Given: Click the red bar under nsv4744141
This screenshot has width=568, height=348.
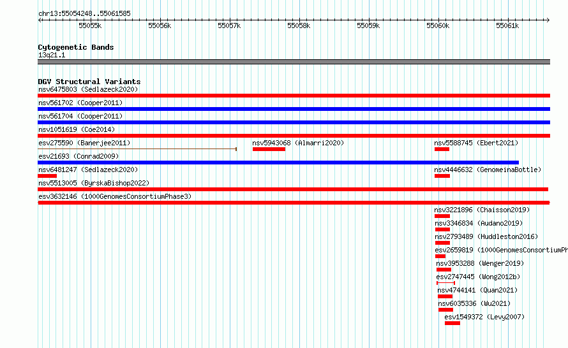Looking at the screenshot, I should coord(445,296).
